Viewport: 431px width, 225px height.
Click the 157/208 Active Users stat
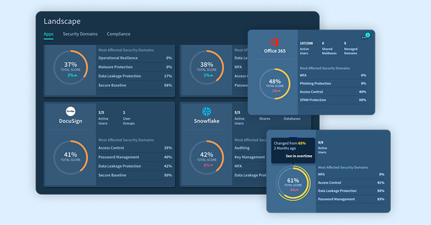306,48
